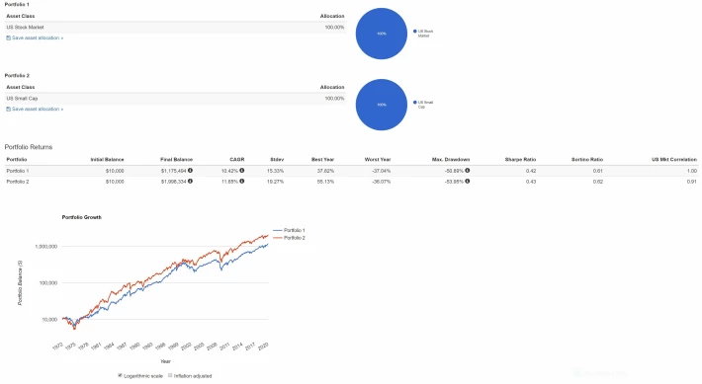
Task: Click US Small Cap pie legend marker
Action: pos(415,103)
